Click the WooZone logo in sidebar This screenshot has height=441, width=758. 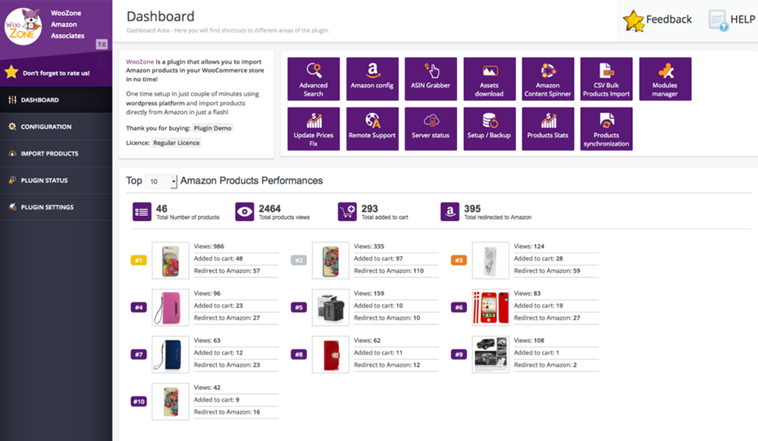(23, 27)
